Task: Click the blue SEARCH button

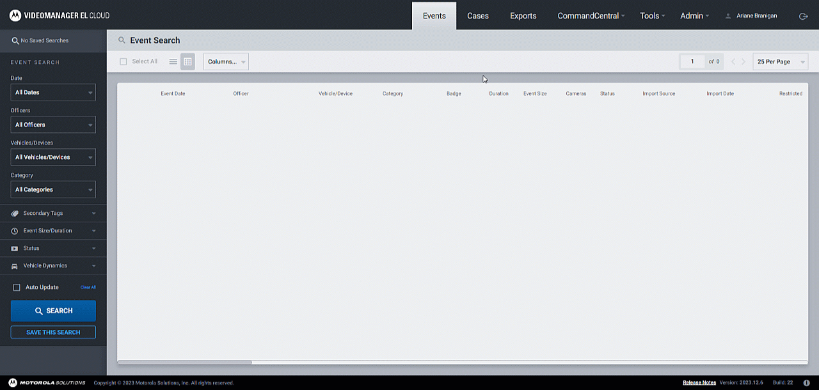Action: coord(53,311)
